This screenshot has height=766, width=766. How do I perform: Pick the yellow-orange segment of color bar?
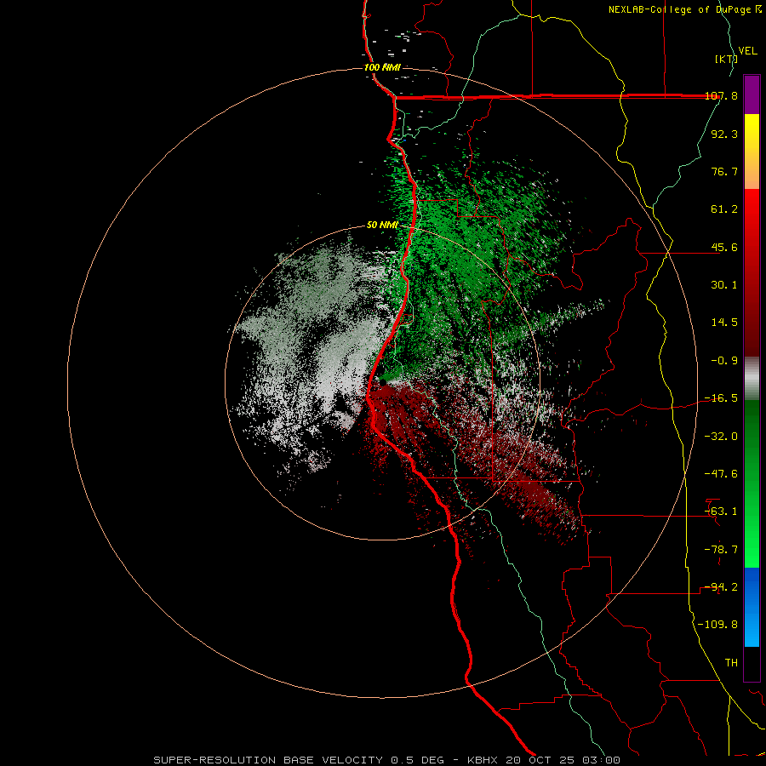[752, 151]
